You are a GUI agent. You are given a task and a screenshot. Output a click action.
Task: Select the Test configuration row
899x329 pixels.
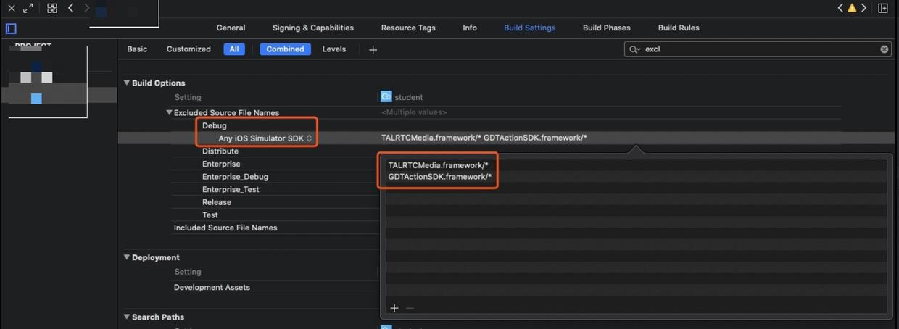pos(210,215)
